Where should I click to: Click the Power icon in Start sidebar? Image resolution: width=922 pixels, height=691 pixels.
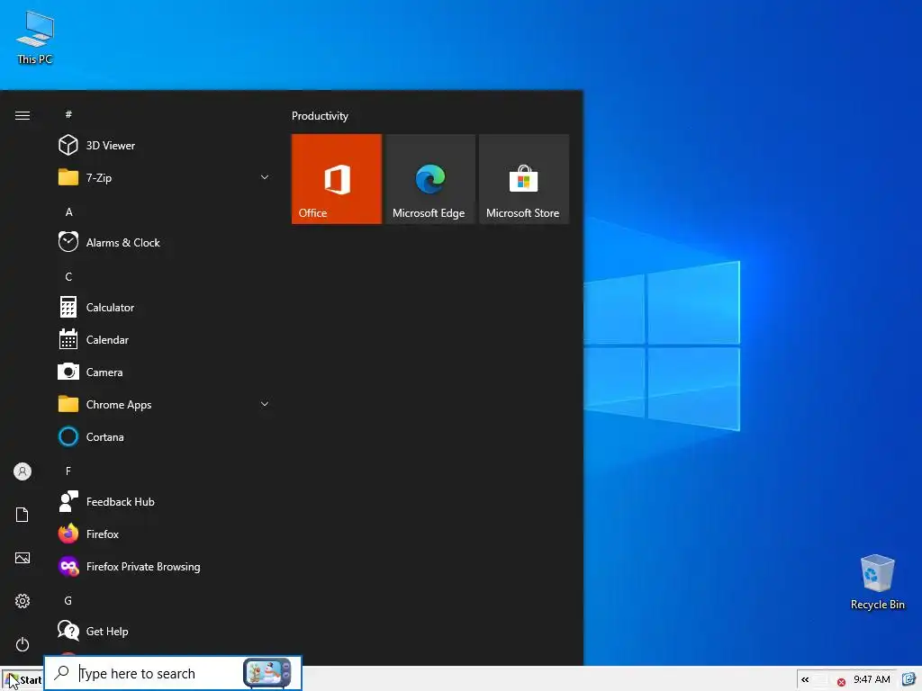pyautogui.click(x=23, y=644)
